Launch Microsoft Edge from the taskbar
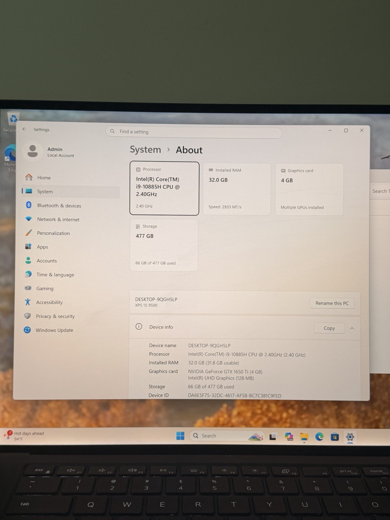Image resolution: width=390 pixels, height=520 pixels. pyautogui.click(x=319, y=437)
